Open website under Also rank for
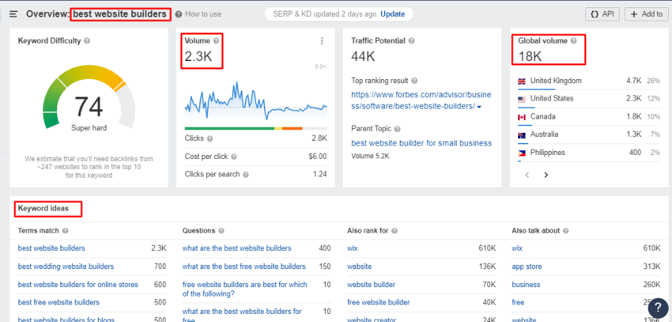This screenshot has height=322, width=672. click(x=359, y=266)
